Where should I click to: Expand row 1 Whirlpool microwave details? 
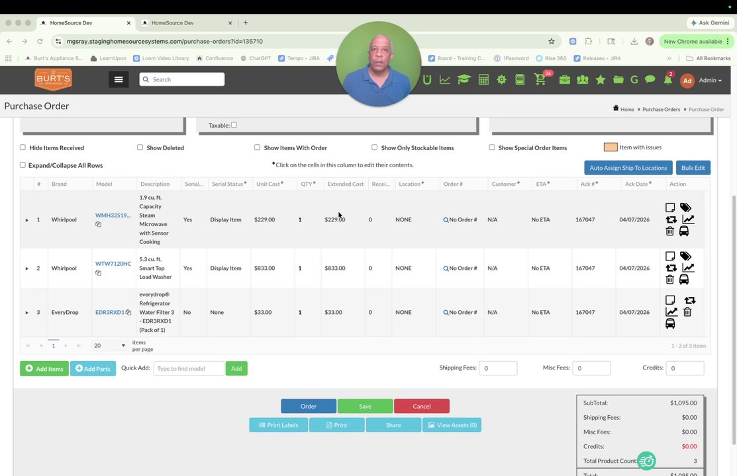point(26,219)
